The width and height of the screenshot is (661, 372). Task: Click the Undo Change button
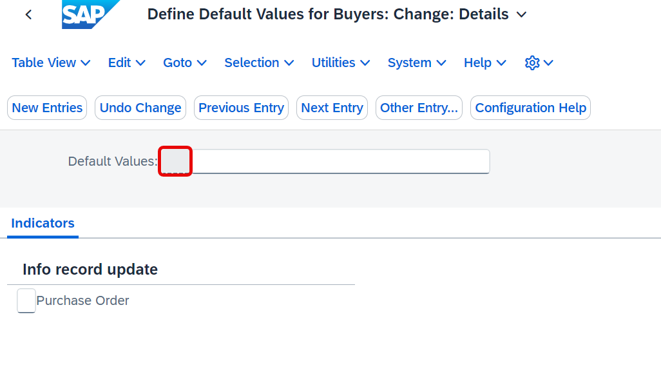tap(140, 108)
